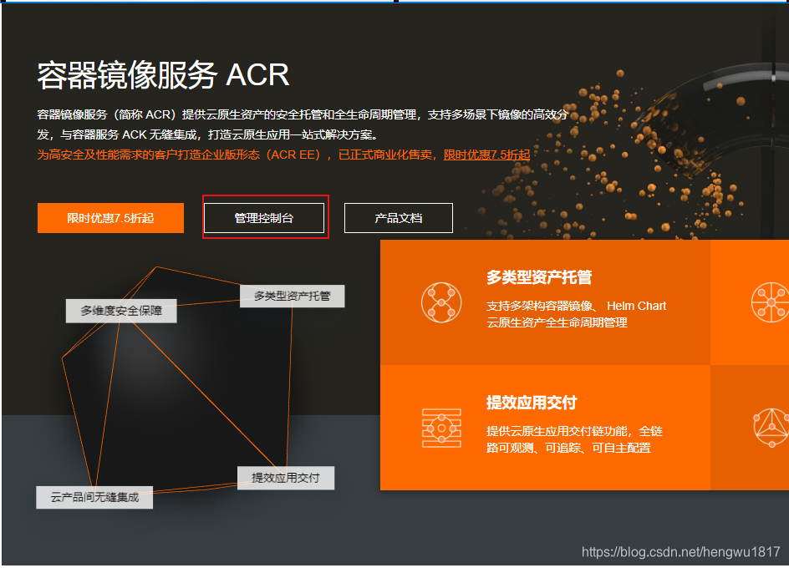Click the 多类型资产托管 card heading
Screen dimensions: 789x568
tap(539, 277)
